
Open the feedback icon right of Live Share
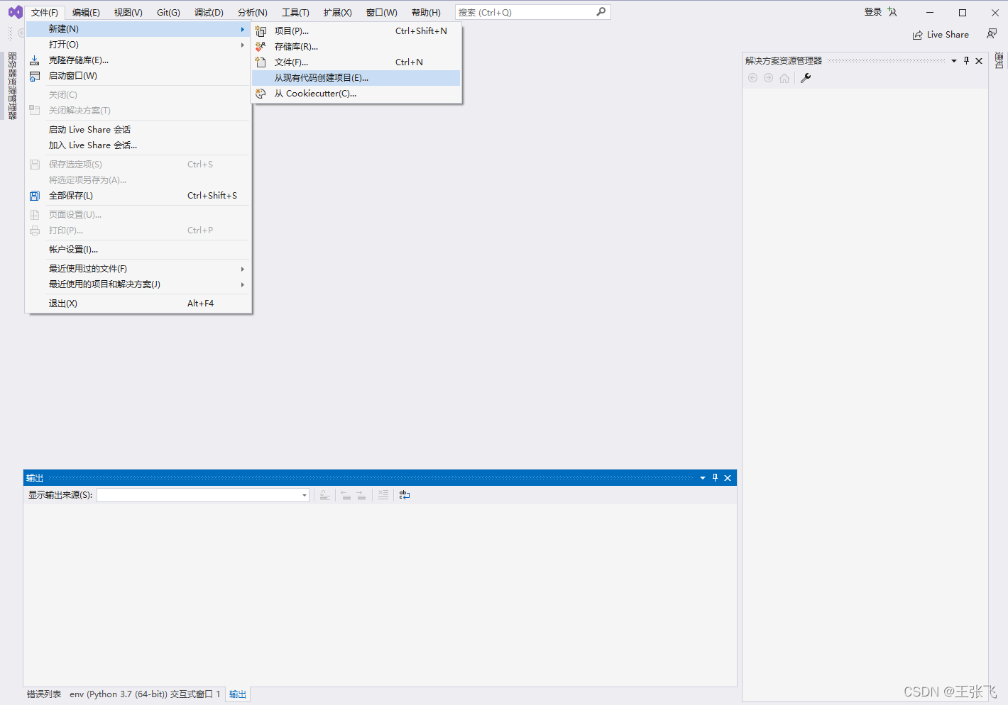tap(992, 34)
